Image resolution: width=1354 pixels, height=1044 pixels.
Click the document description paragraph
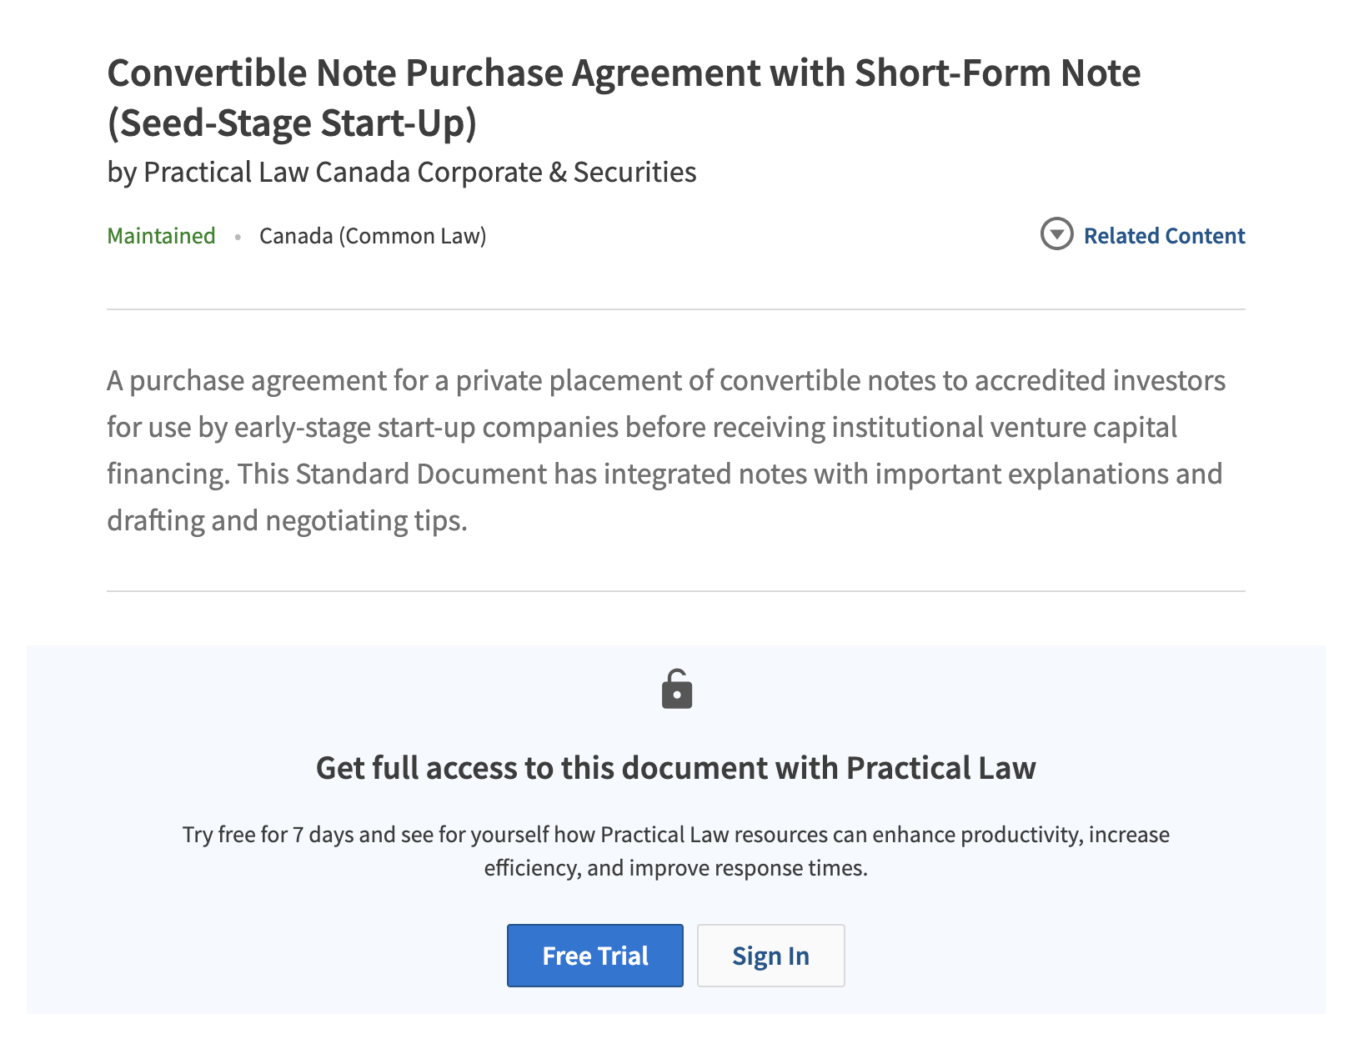(665, 450)
